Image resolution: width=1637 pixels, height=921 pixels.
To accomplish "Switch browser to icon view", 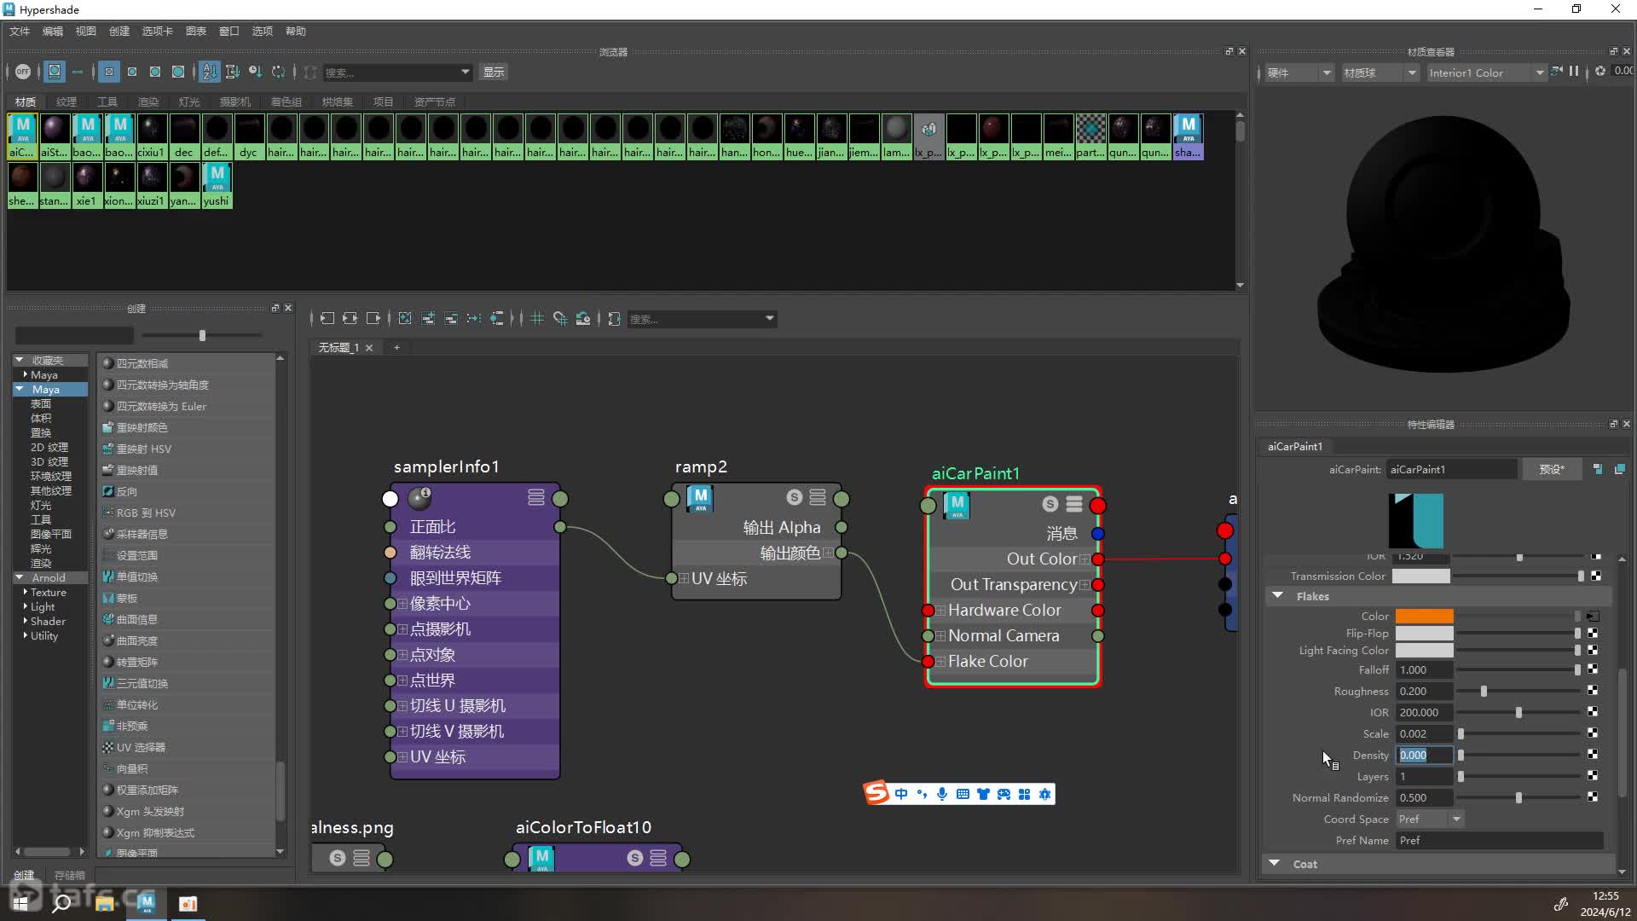I will tap(55, 72).
